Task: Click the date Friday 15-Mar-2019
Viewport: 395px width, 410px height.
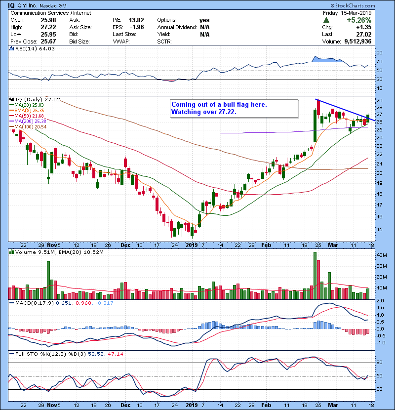Action: pyautogui.click(x=347, y=13)
